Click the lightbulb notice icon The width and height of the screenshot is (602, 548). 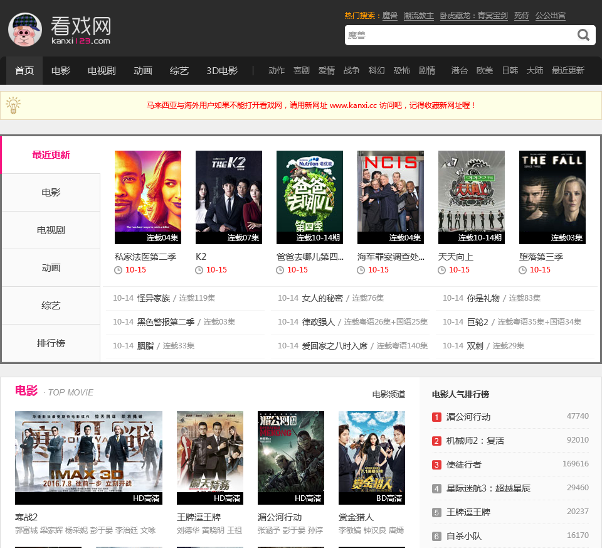click(13, 105)
